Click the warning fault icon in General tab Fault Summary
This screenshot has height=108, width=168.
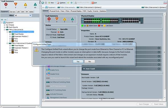pos(72,19)
